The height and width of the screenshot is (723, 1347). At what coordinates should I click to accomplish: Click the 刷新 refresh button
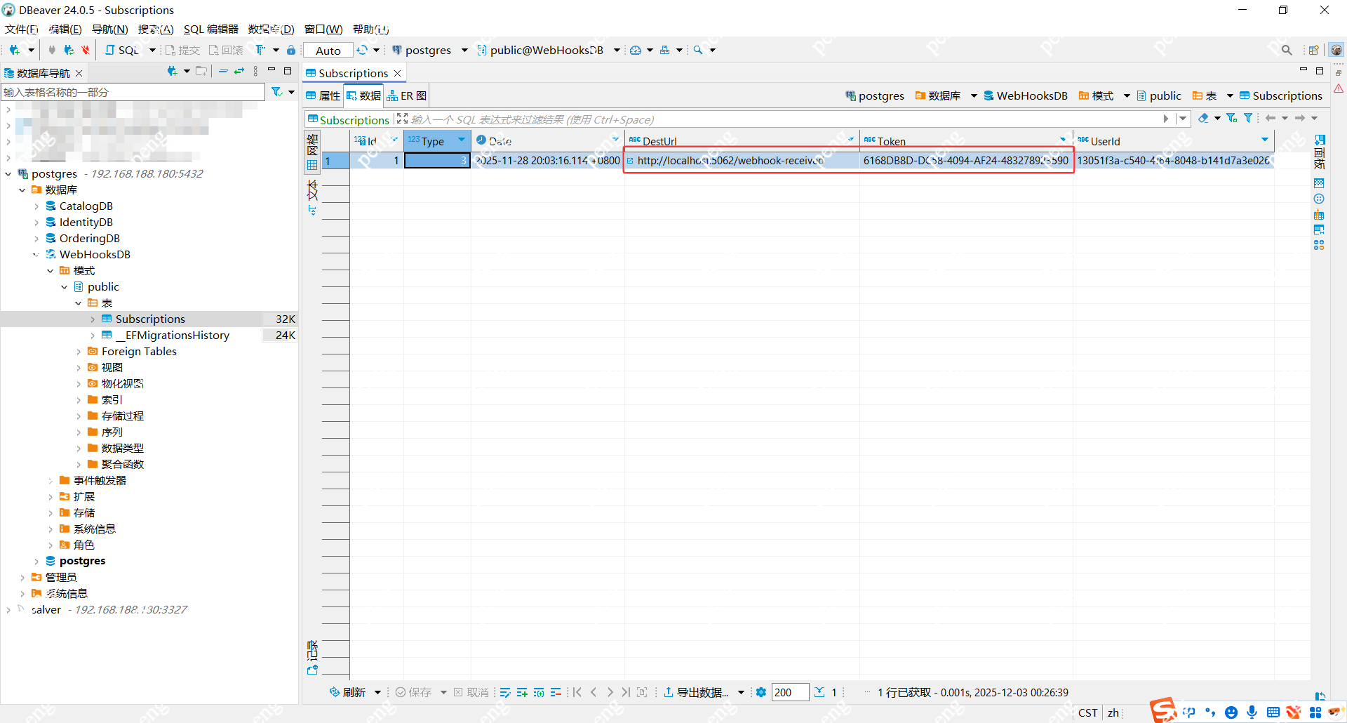point(348,692)
